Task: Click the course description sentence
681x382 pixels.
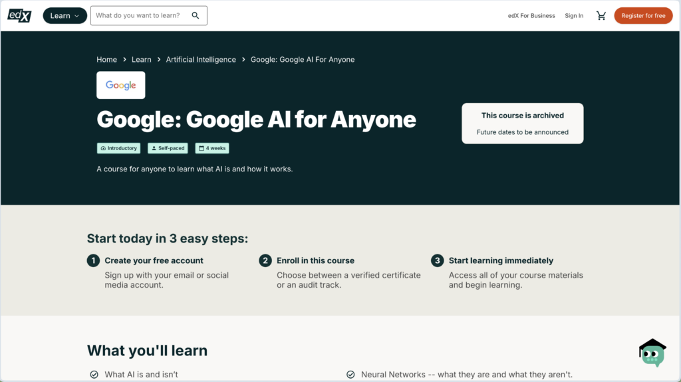Action: pyautogui.click(x=195, y=169)
